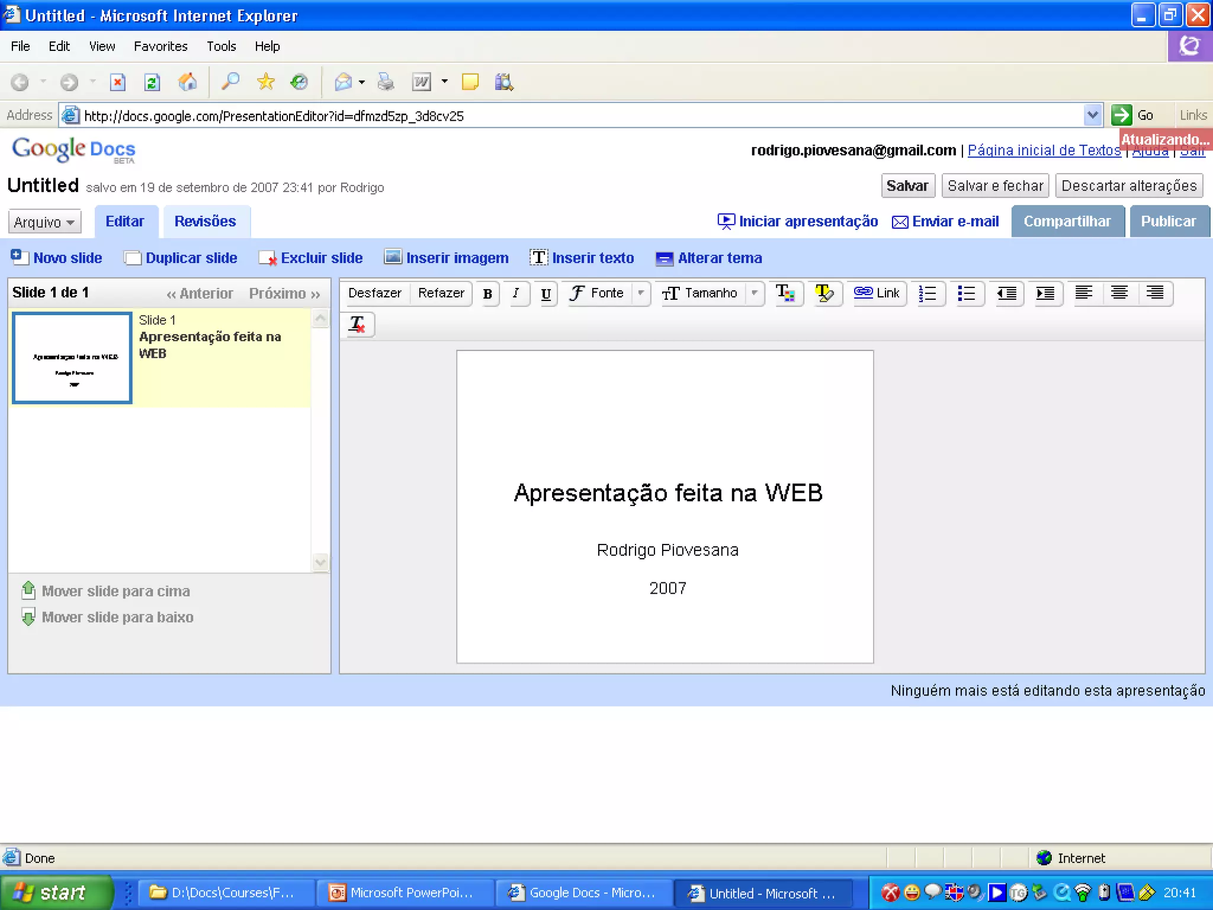
Task: Click the Salvar e fechar button
Action: pos(995,186)
